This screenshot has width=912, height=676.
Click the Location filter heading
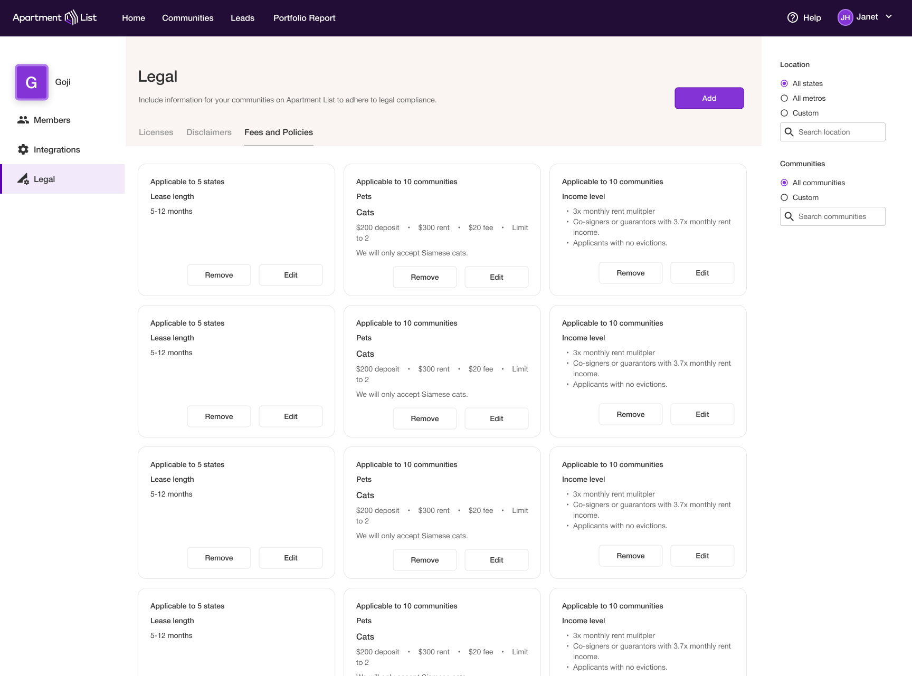click(795, 64)
